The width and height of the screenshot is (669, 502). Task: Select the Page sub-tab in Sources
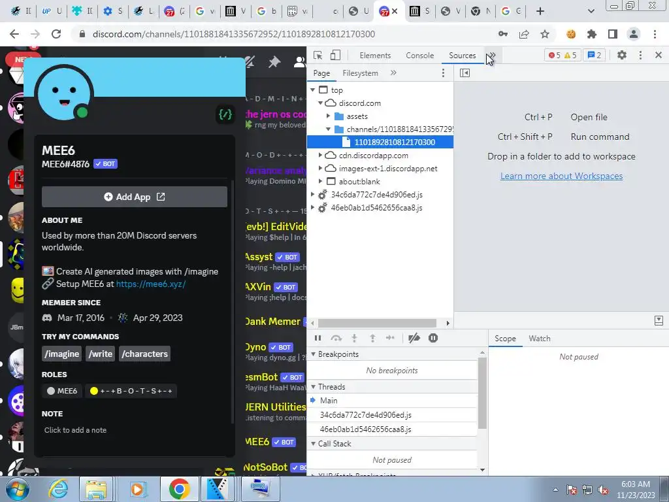coord(321,73)
